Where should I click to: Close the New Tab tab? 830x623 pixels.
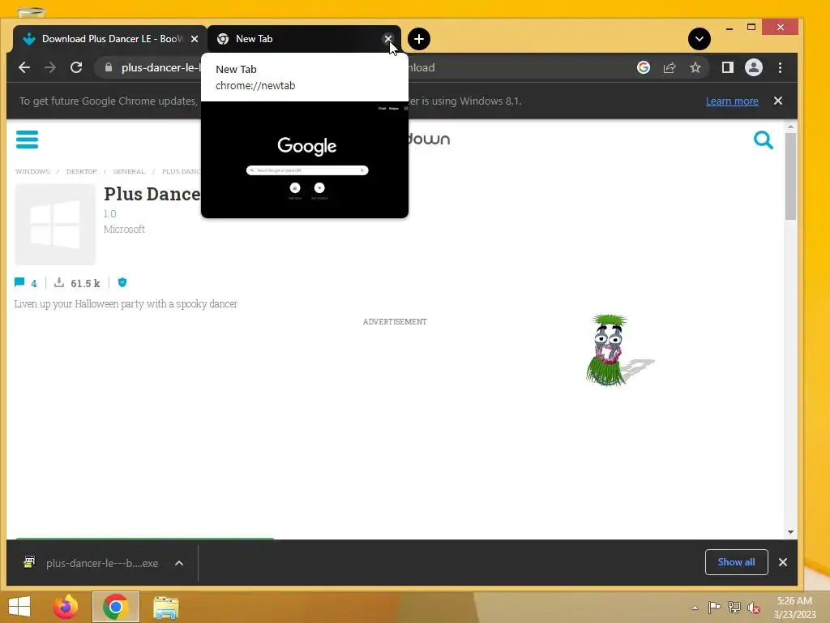point(388,39)
